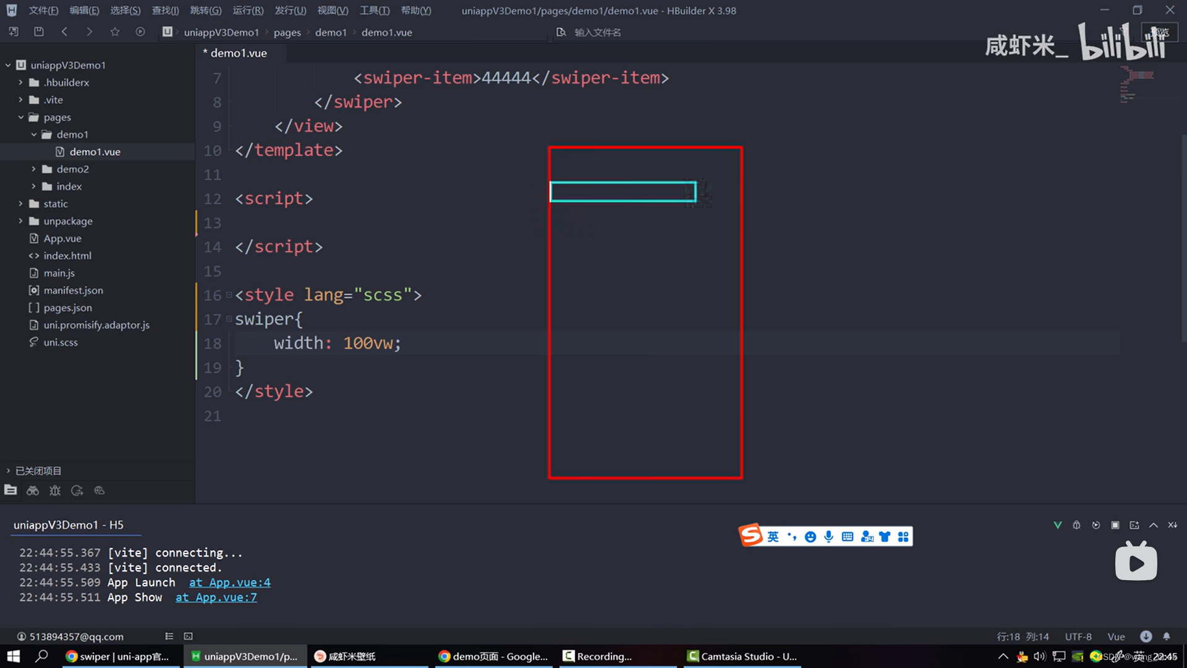Click the bookmark star icon
1187x668 pixels.
[x=115, y=32]
